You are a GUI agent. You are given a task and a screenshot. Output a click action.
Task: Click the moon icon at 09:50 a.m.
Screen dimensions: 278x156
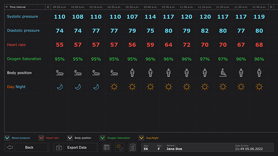click(x=59, y=87)
